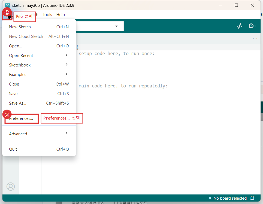Click the 'setup code here' comment line
The width and height of the screenshot is (263, 204).
point(117,53)
